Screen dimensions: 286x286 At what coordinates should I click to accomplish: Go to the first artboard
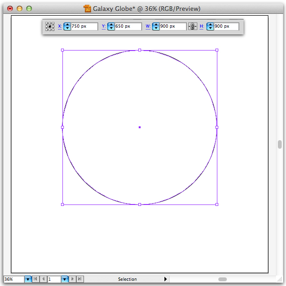(35, 279)
